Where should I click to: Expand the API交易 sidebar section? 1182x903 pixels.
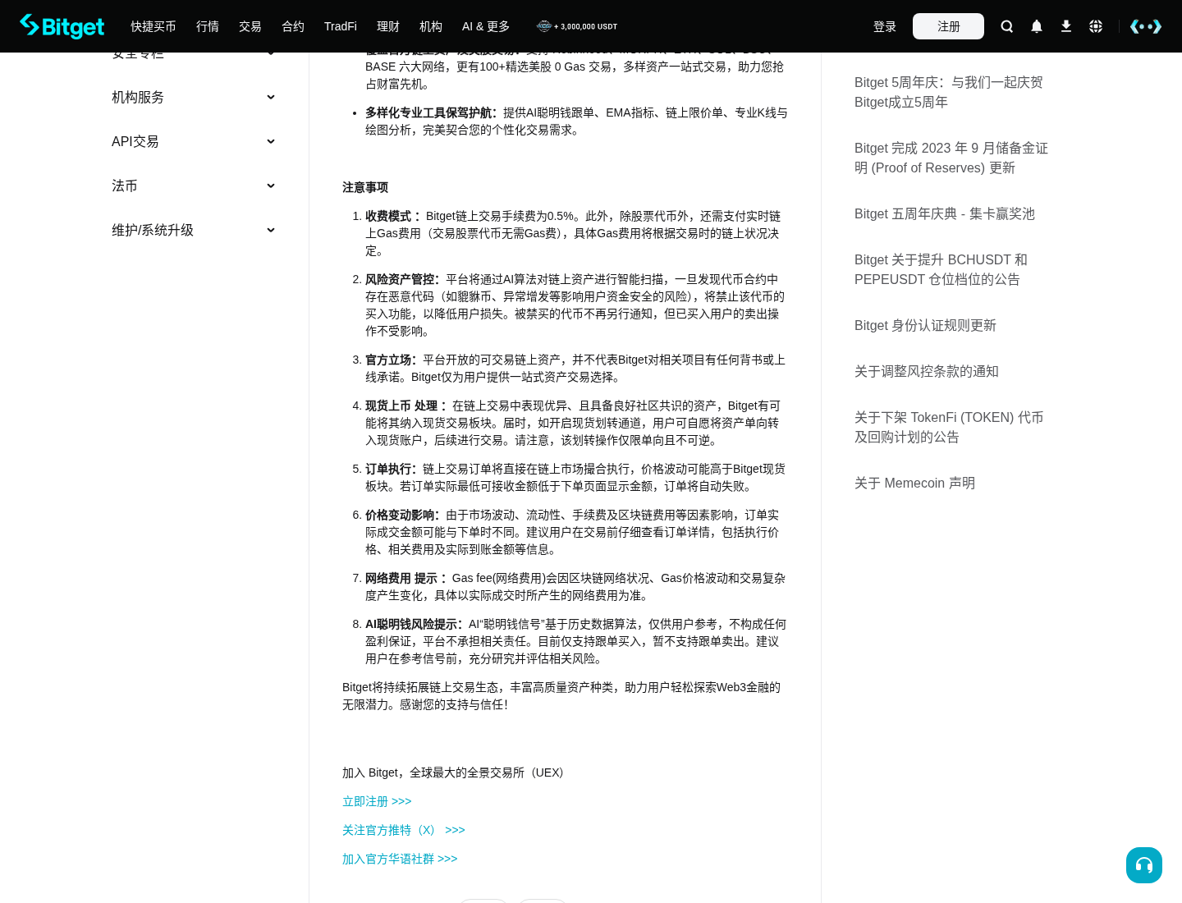pos(194,141)
